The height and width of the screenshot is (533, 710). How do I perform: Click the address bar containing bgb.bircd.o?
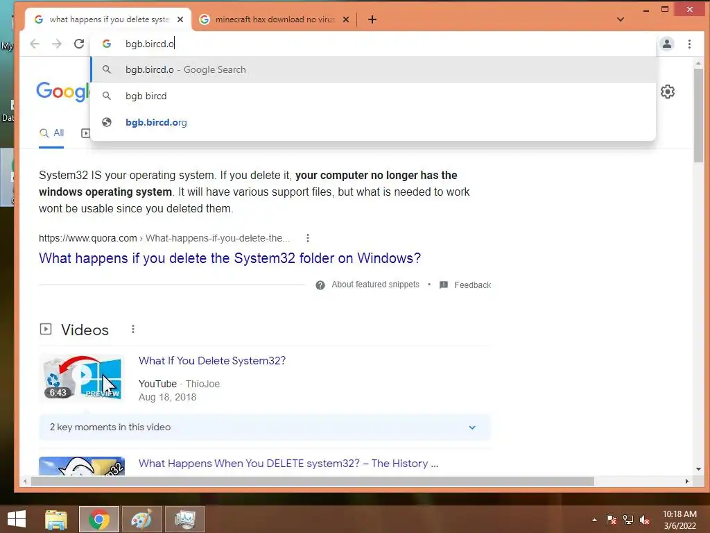click(x=372, y=44)
